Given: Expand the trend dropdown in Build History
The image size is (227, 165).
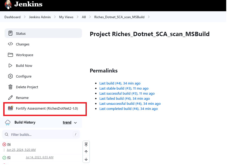Looking at the screenshot, I should [x=70, y=122].
